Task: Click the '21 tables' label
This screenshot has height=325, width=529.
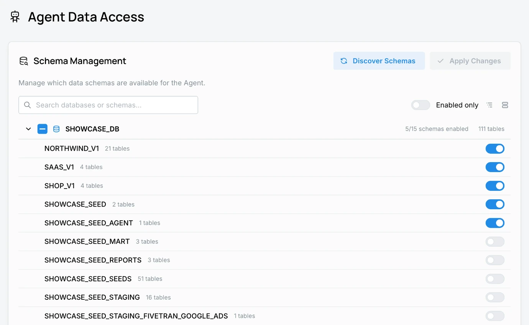Action: click(117, 149)
